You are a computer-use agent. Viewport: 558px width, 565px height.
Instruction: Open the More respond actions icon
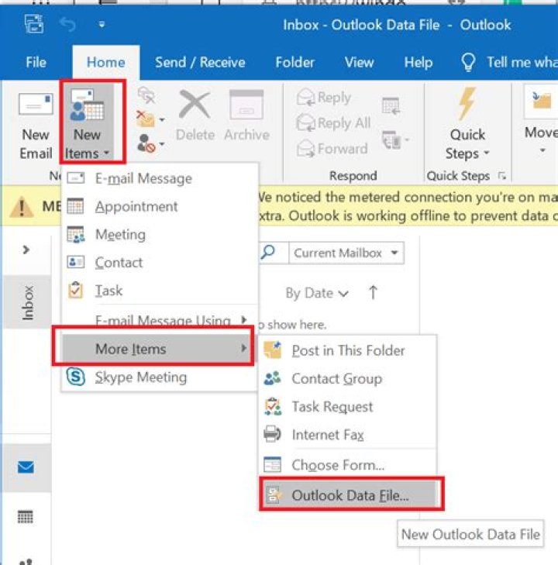395,140
